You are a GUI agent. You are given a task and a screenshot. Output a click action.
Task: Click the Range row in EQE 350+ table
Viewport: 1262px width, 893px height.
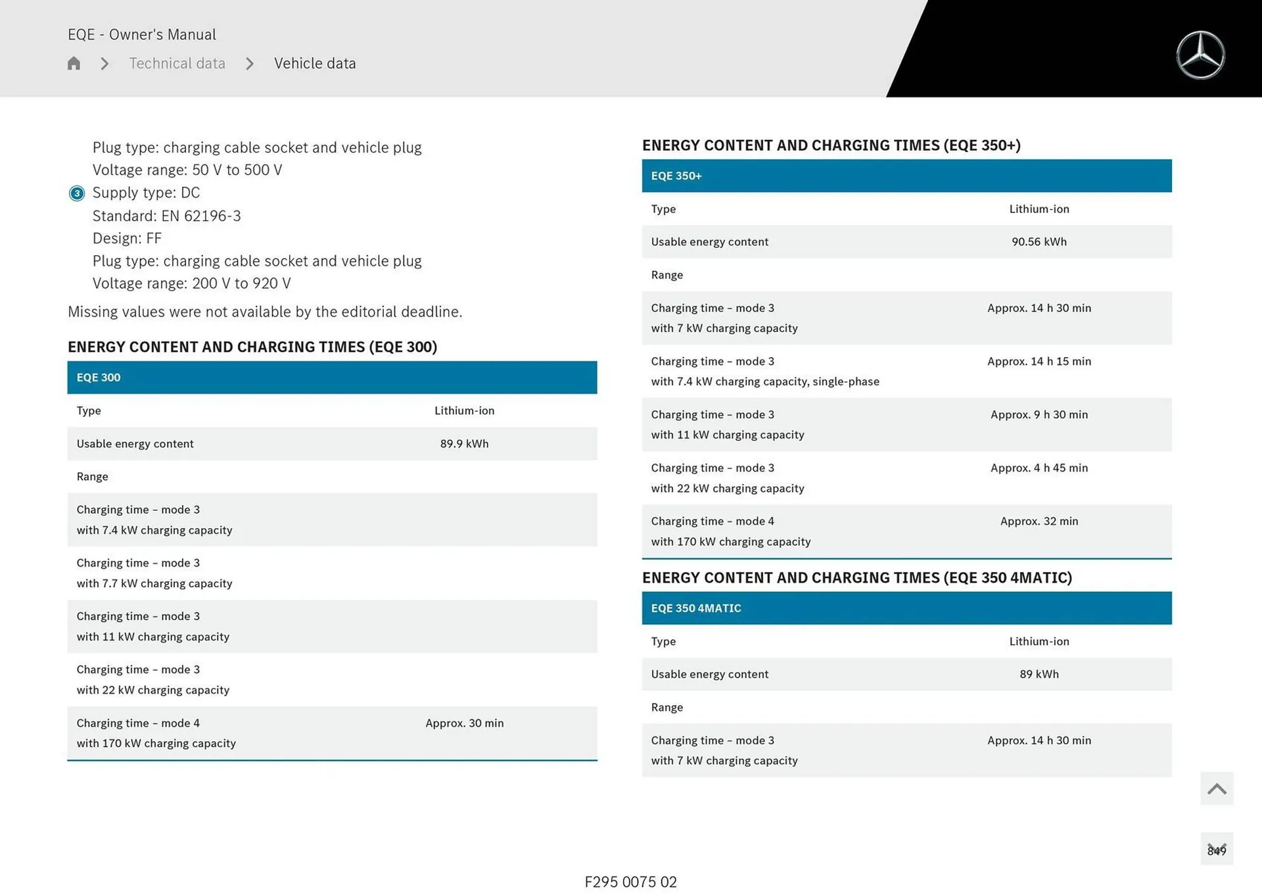pos(906,275)
